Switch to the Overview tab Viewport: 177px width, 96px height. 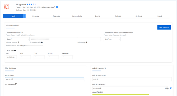(36, 16)
